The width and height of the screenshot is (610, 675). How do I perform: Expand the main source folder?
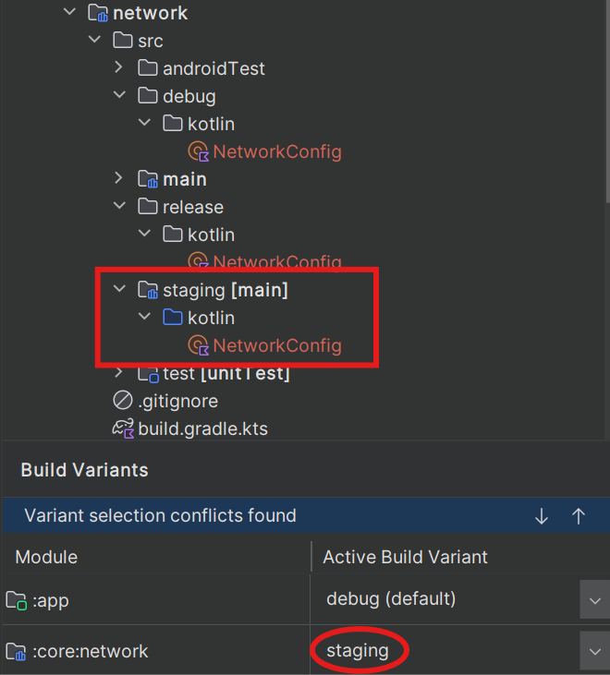click(119, 178)
